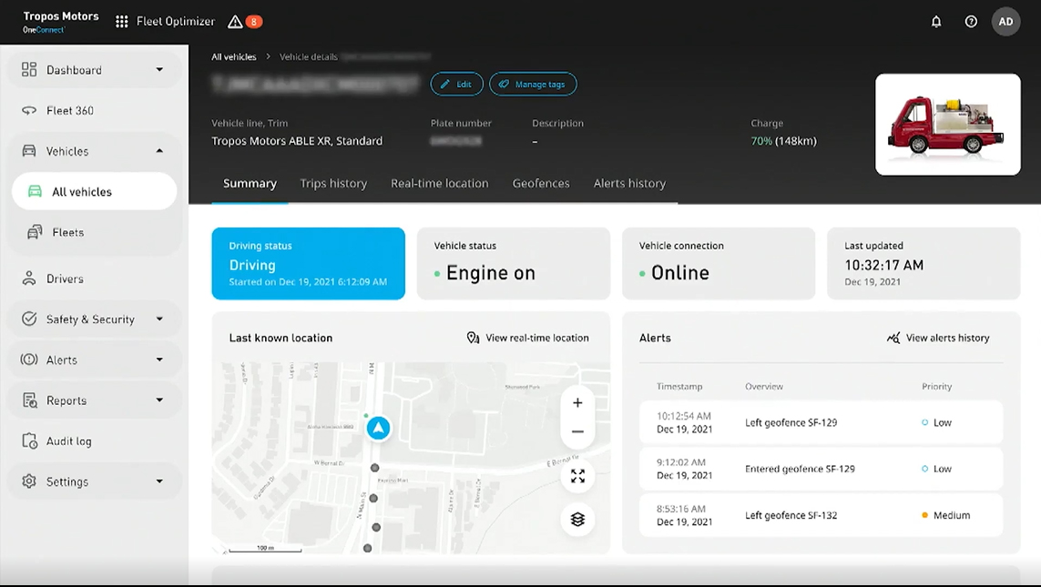Click the View alerts history chart icon
The image size is (1041, 587).
[x=893, y=339]
